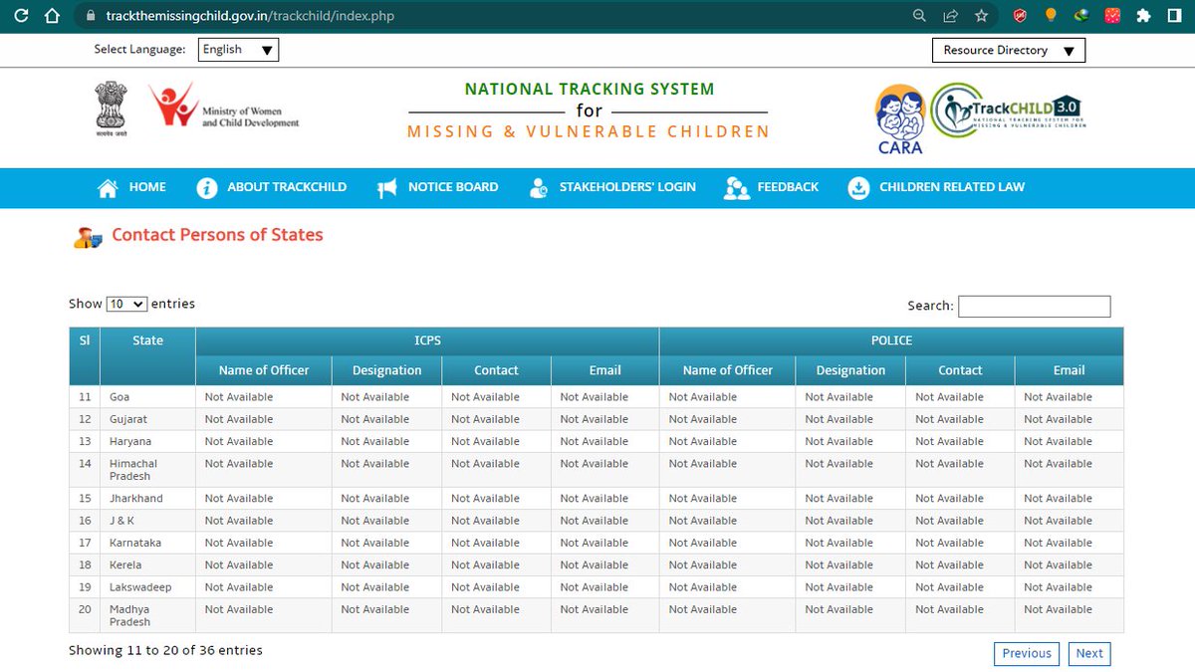Click the 'Showing 11 to 20 of 36 entries' text
The image size is (1195, 672).
pyautogui.click(x=165, y=650)
